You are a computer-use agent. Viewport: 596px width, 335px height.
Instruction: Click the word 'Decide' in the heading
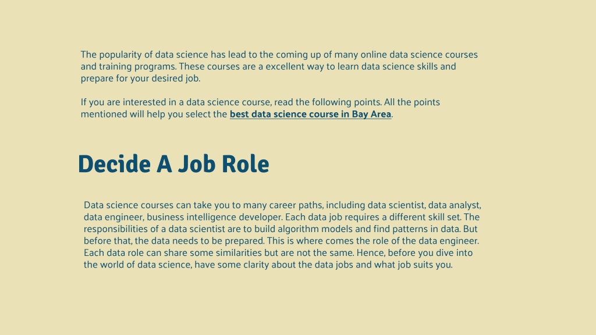point(114,164)
